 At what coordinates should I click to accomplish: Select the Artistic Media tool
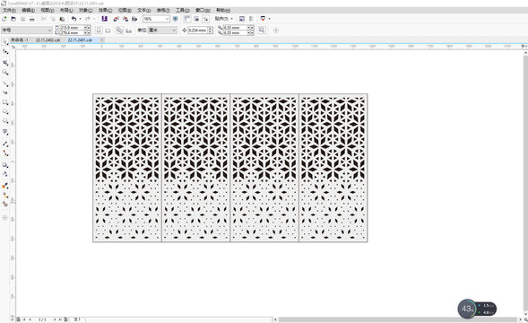point(5,92)
